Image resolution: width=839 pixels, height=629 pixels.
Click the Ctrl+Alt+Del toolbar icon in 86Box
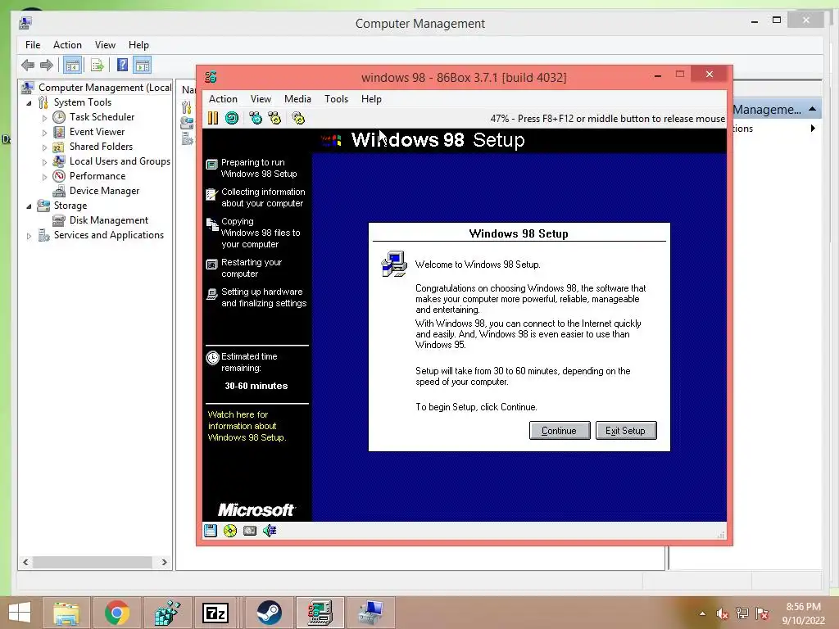256,118
